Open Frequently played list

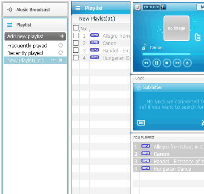point(27,46)
